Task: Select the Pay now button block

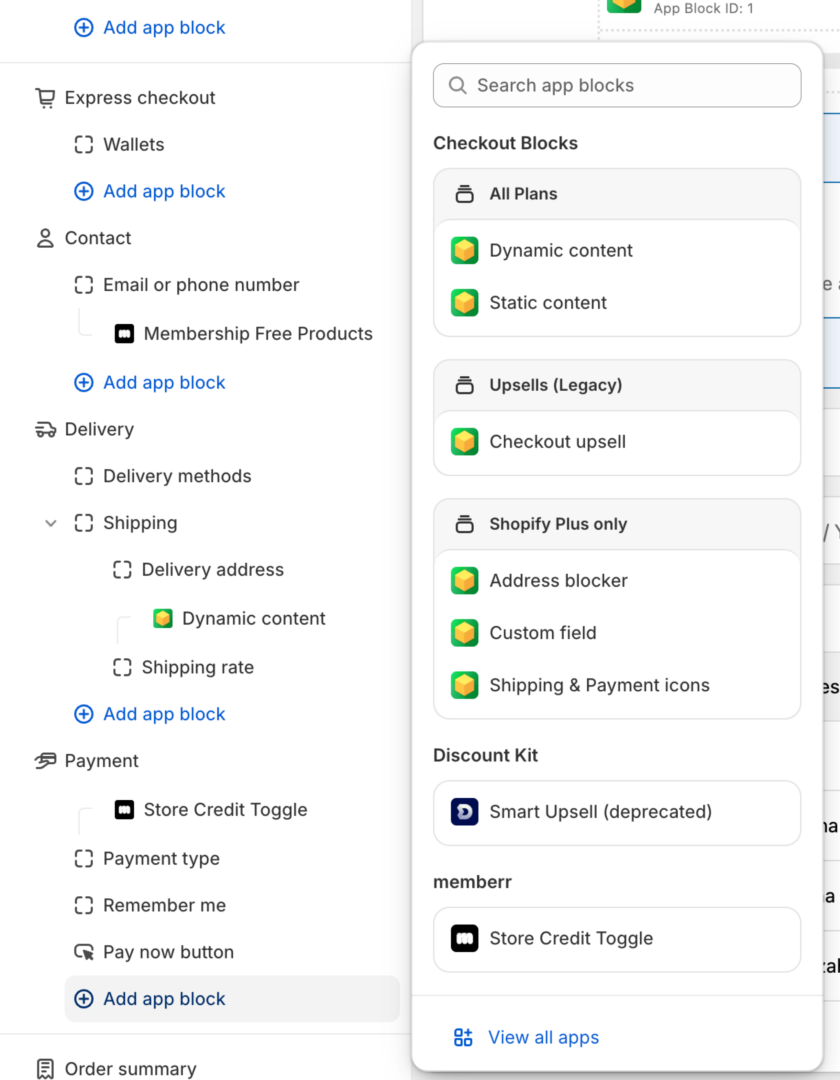Action: pyautogui.click(x=168, y=952)
